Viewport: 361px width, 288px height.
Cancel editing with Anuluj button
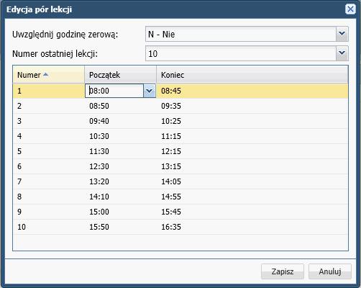[330, 271]
